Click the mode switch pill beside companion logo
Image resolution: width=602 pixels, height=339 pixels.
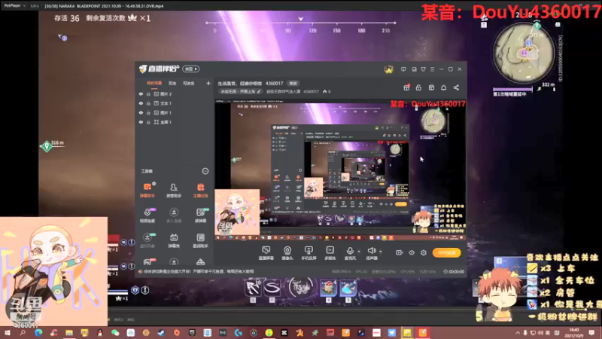pyautogui.click(x=191, y=69)
